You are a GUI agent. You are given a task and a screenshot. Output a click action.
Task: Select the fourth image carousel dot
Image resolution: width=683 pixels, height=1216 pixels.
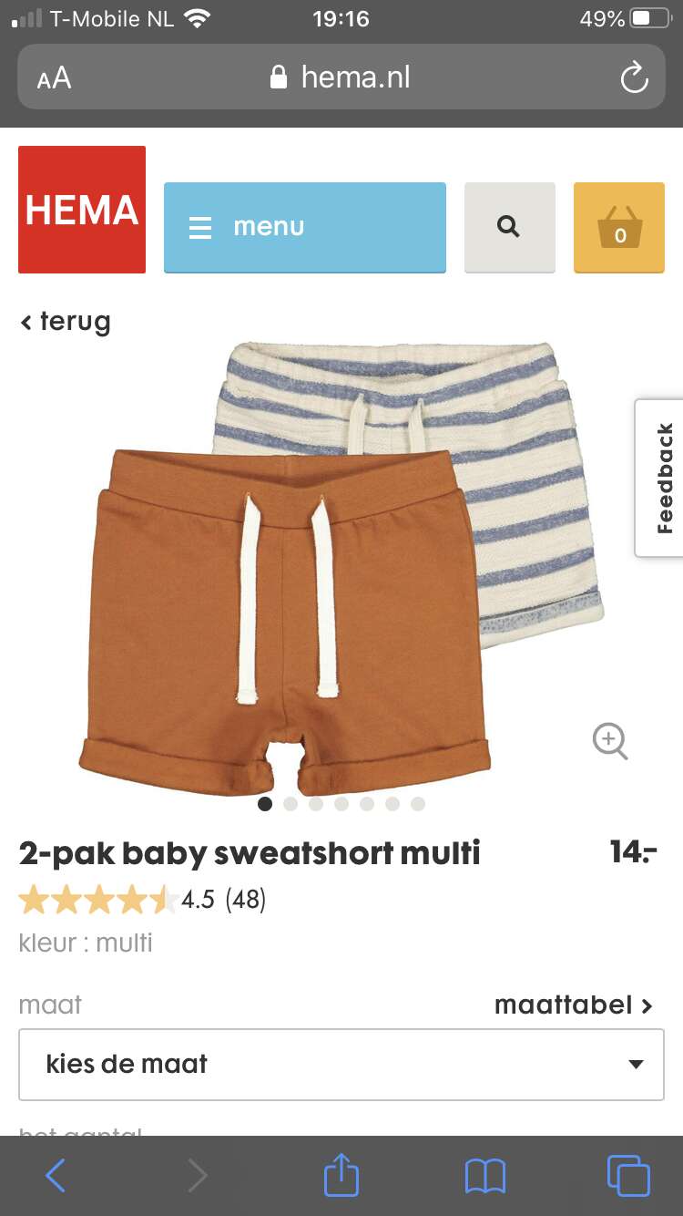(341, 804)
